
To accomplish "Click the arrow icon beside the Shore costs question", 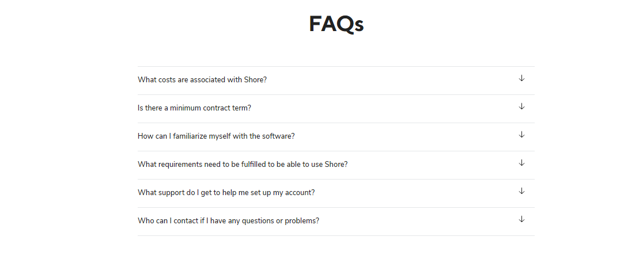I will [x=521, y=78].
